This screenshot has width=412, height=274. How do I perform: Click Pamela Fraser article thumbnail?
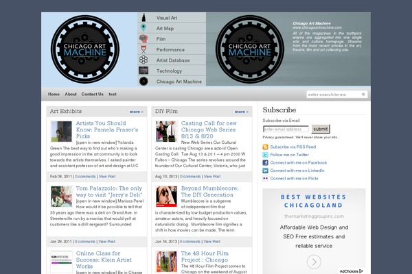tap(61, 132)
